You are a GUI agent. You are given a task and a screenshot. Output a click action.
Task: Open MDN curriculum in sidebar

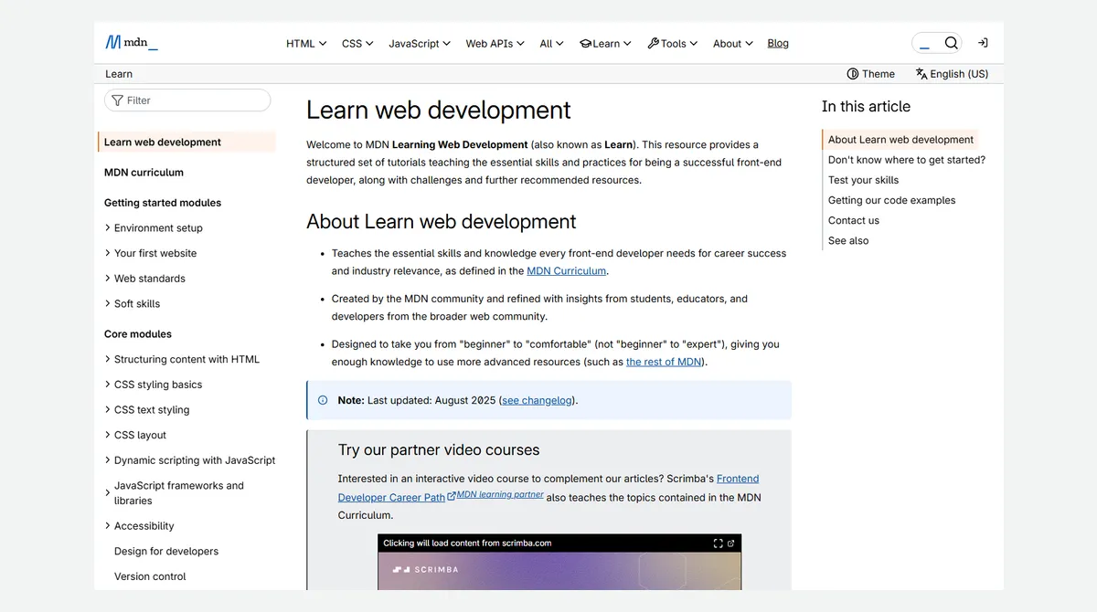[144, 172]
